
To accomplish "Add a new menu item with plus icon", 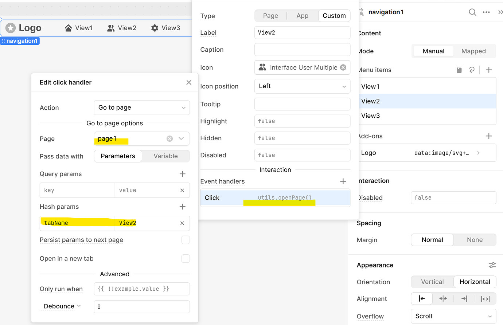I will [x=489, y=70].
